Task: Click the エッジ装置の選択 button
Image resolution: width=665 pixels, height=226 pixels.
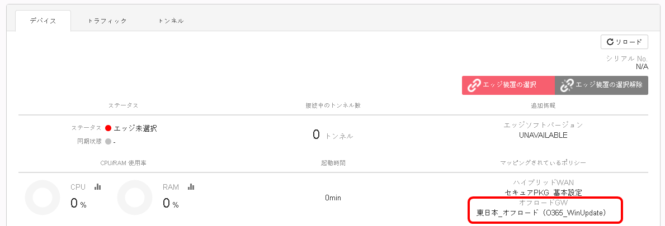Action: [508, 85]
